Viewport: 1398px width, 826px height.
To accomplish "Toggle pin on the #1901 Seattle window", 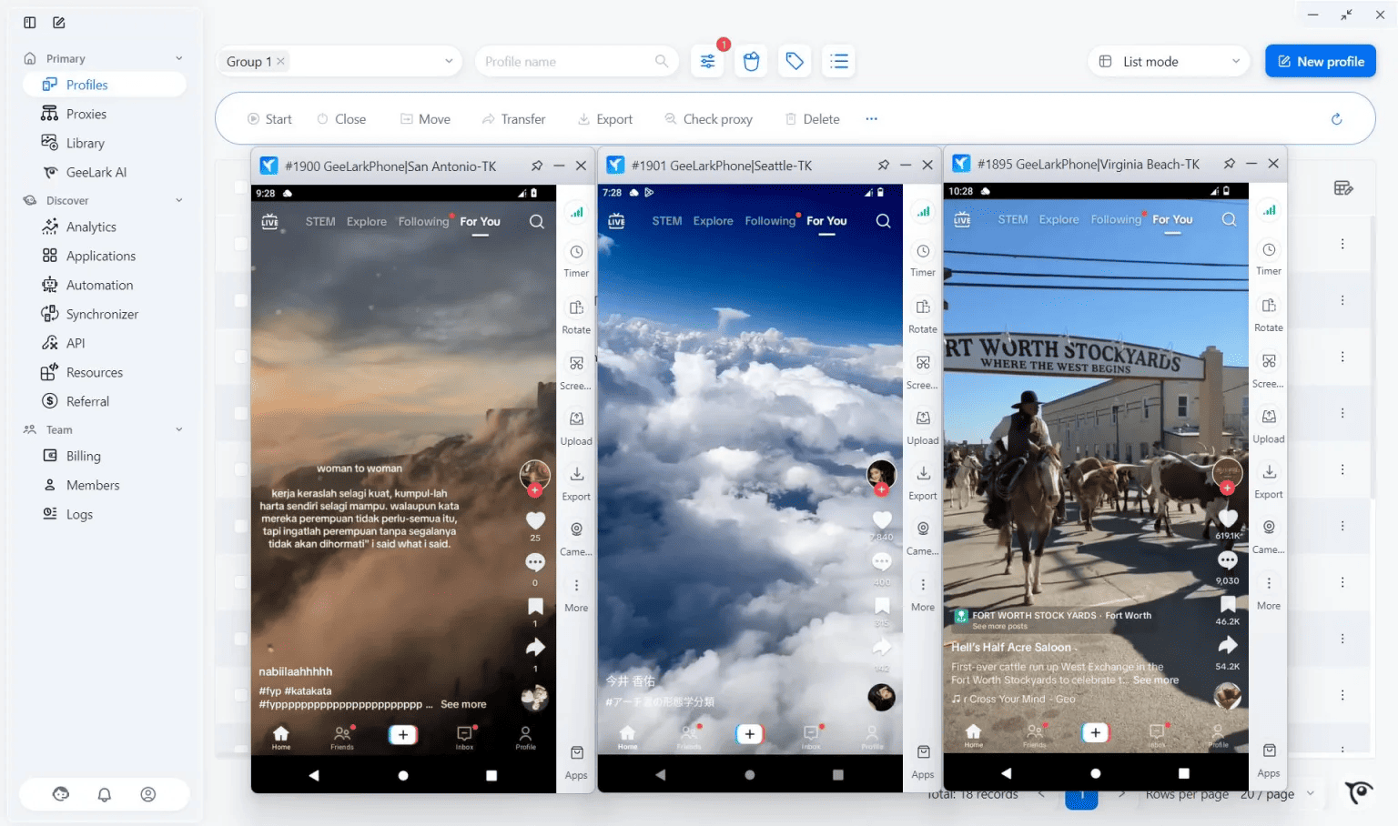I will 883,166.
